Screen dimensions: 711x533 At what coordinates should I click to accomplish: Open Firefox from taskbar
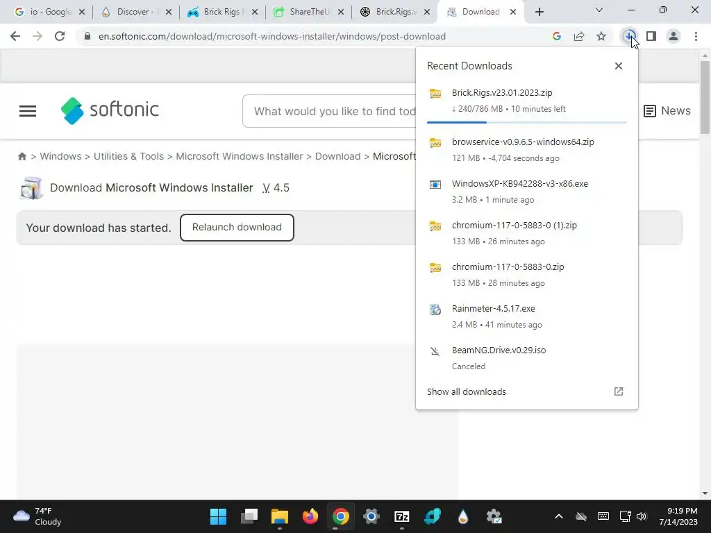pyautogui.click(x=310, y=516)
